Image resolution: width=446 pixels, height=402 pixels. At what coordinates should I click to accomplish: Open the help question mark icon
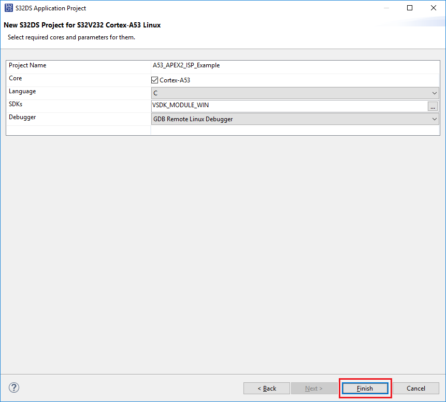14,387
